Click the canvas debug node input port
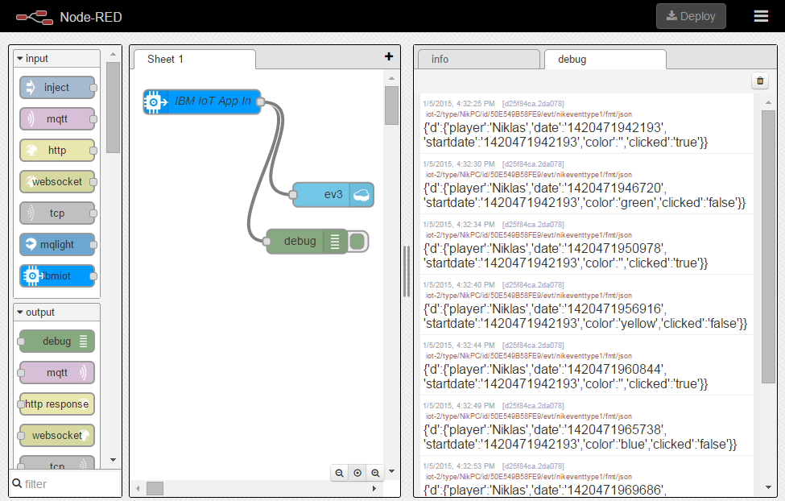This screenshot has height=501, width=785. pos(266,242)
